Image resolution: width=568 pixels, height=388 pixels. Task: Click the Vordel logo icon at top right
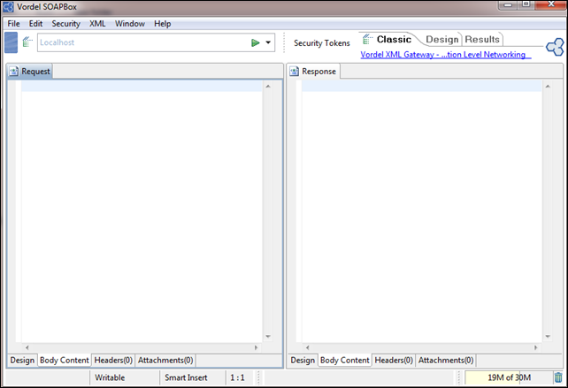click(x=555, y=47)
